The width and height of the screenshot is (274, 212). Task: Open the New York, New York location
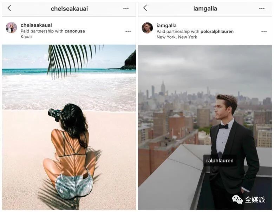tap(177, 37)
